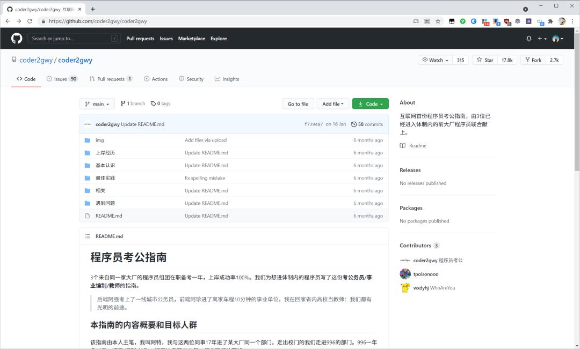Open Explore in top navigation
The width and height of the screenshot is (580, 349).
pyautogui.click(x=219, y=39)
